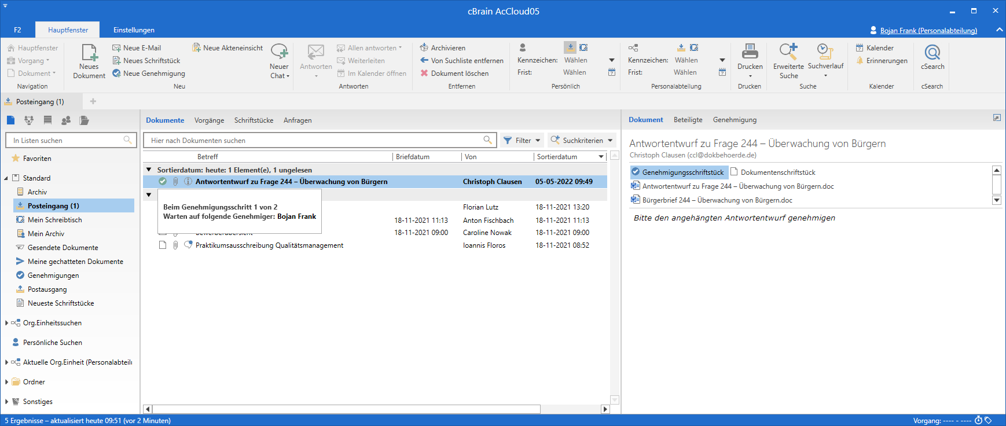Click the info icon on Antwortentwurf row
Viewport: 1006px width, 426px height.
click(x=188, y=182)
